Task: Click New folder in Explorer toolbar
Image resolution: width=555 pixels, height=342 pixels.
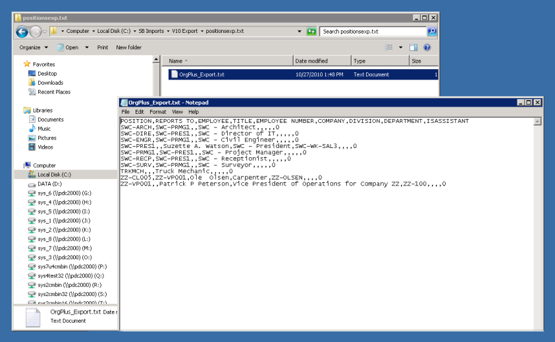Action: [128, 47]
